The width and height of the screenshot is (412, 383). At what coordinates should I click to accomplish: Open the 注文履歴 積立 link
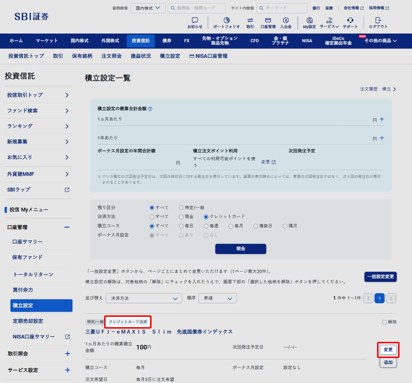pyautogui.click(x=378, y=89)
